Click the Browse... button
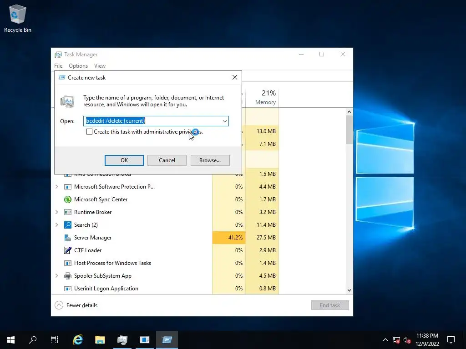Image resolution: width=466 pixels, height=349 pixels. click(210, 160)
